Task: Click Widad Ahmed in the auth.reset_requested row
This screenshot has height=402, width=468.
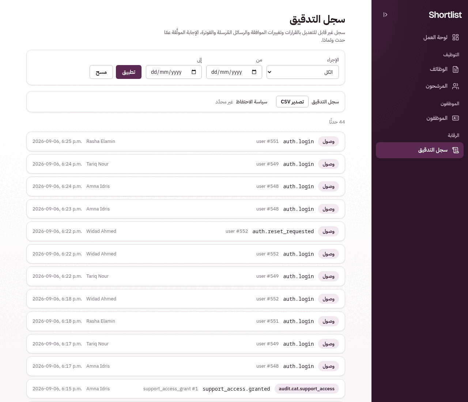Action: click(x=101, y=231)
